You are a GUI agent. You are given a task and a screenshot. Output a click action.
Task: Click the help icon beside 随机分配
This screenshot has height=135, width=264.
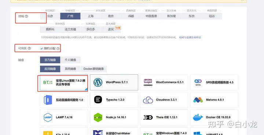click(58, 49)
